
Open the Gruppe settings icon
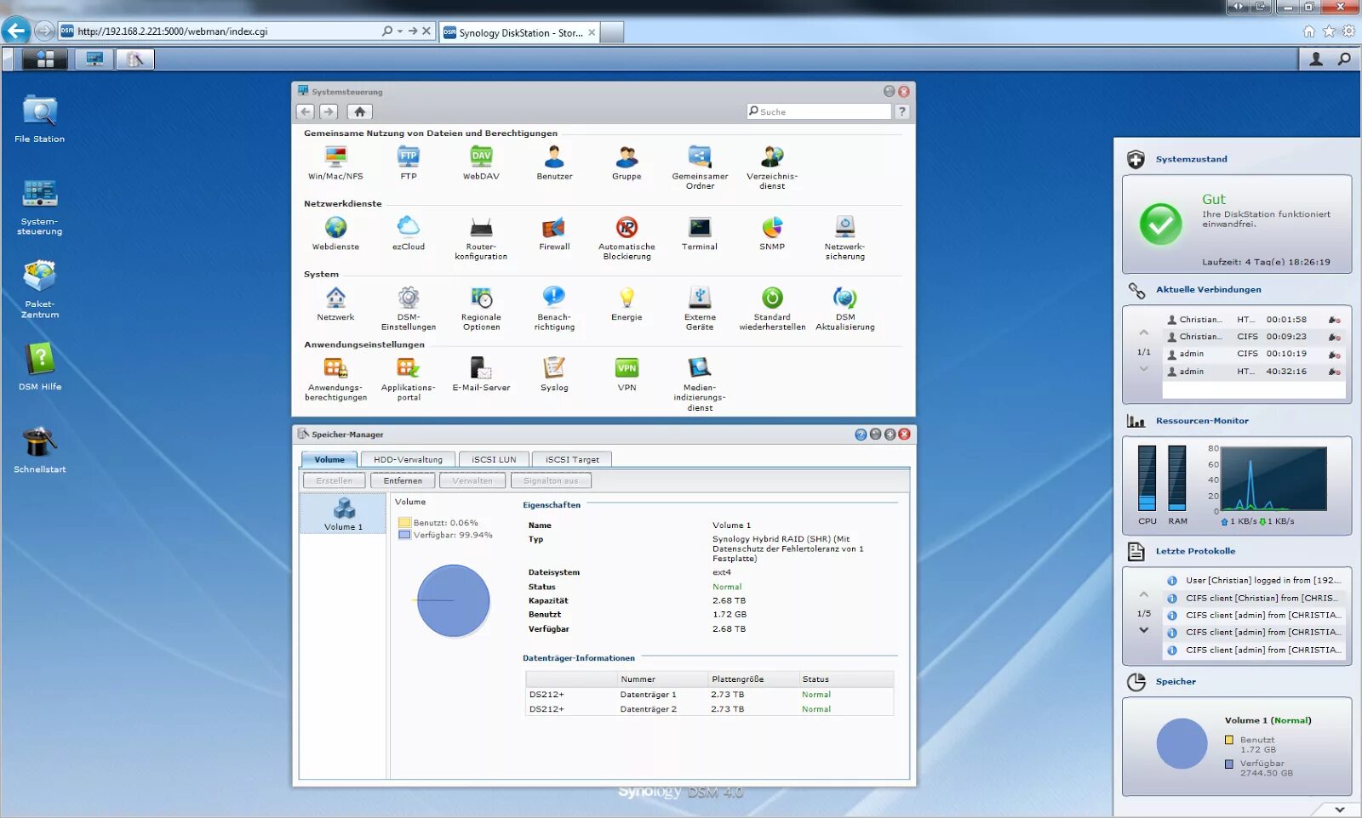click(x=627, y=163)
